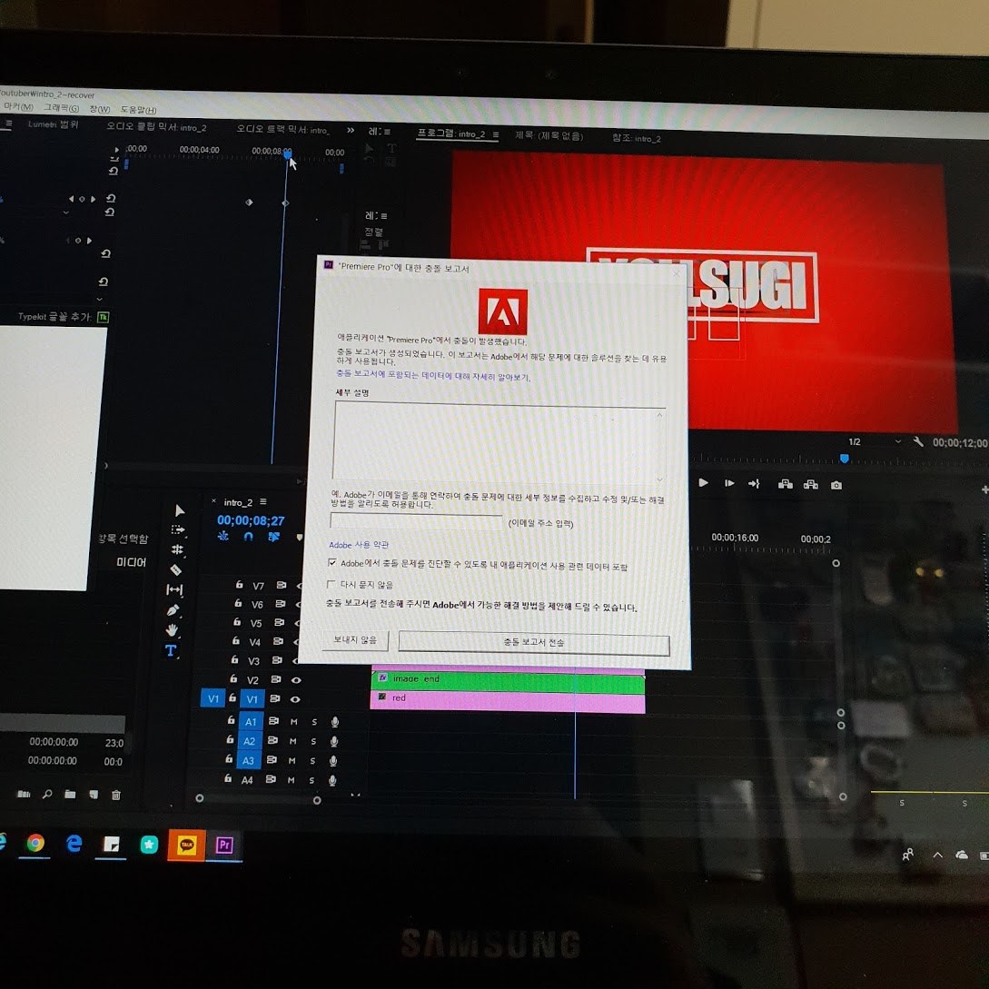Screen dimensions: 989x989
Task: Add a marker in the timeline
Action: click(x=299, y=538)
